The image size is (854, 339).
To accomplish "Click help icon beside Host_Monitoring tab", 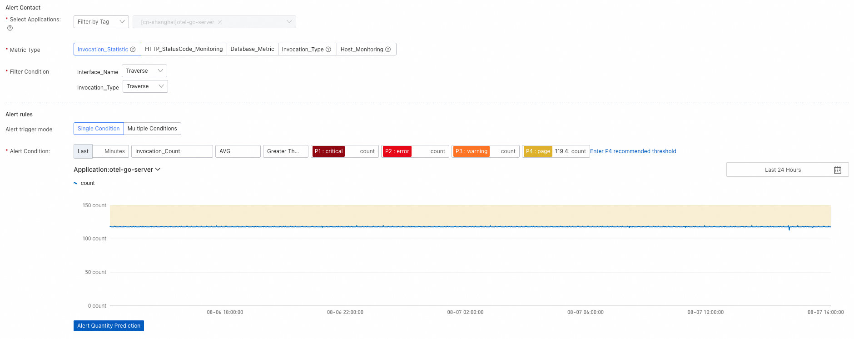I will point(388,50).
